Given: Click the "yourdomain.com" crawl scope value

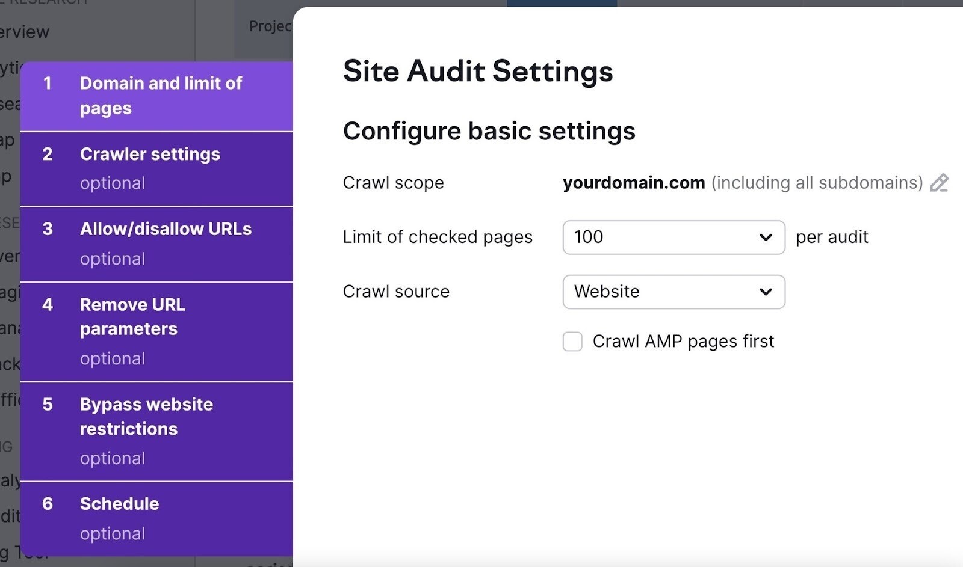Looking at the screenshot, I should (633, 183).
